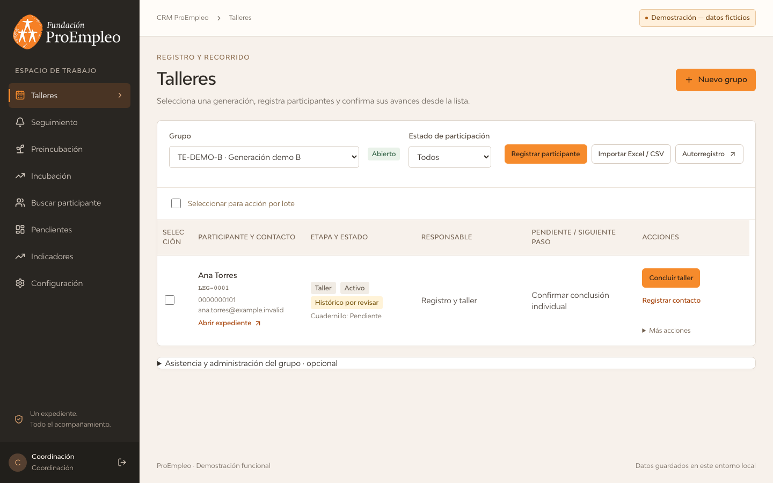Click the Abierto status badge

coord(384,154)
